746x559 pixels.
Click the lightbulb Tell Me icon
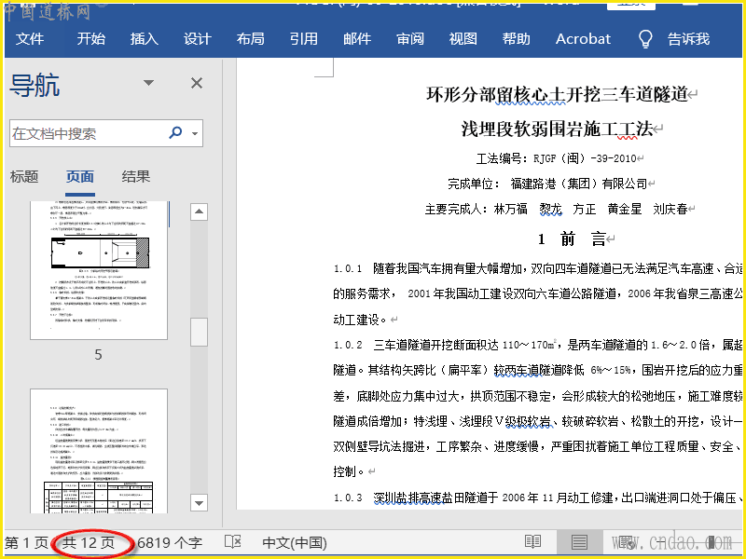(645, 39)
